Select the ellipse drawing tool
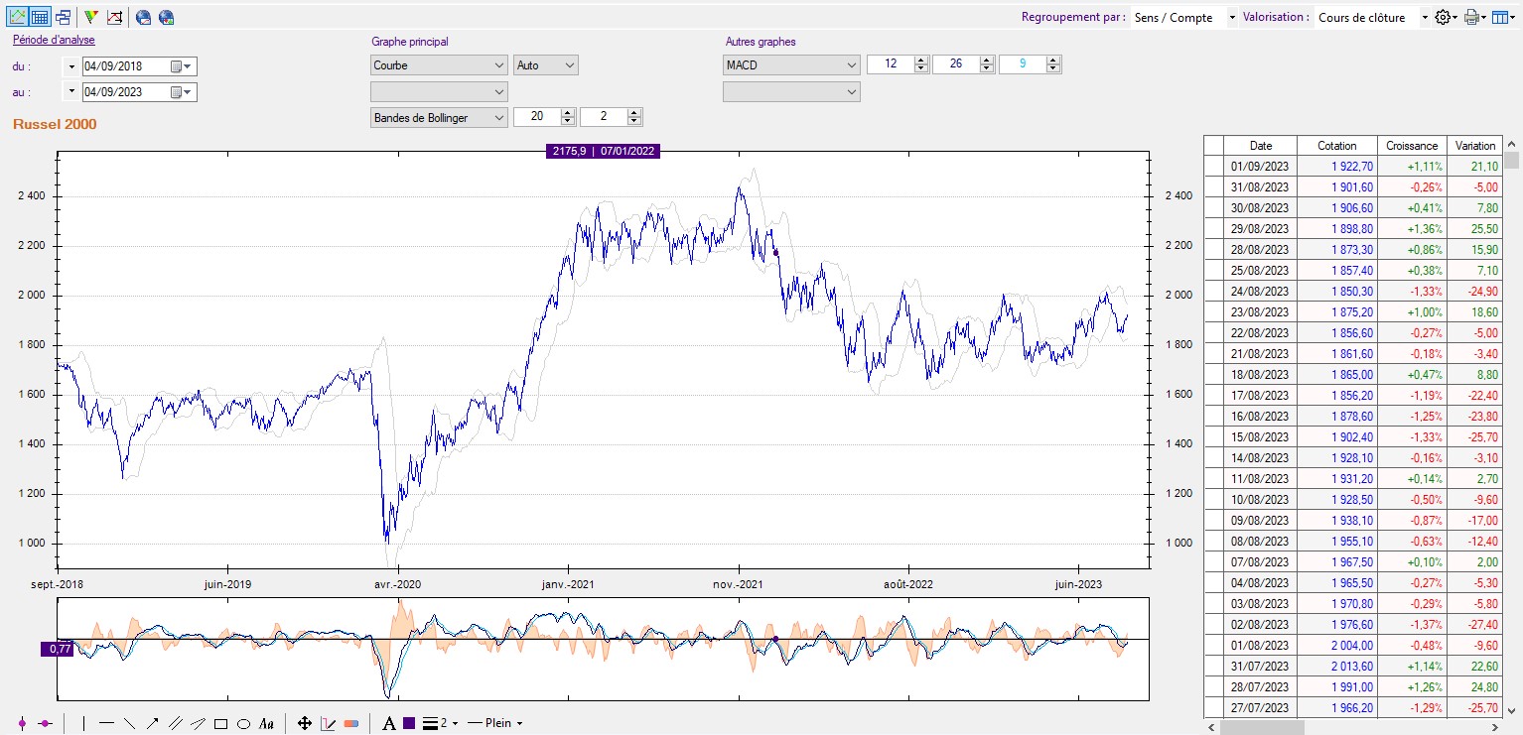1523x735 pixels. 243,723
